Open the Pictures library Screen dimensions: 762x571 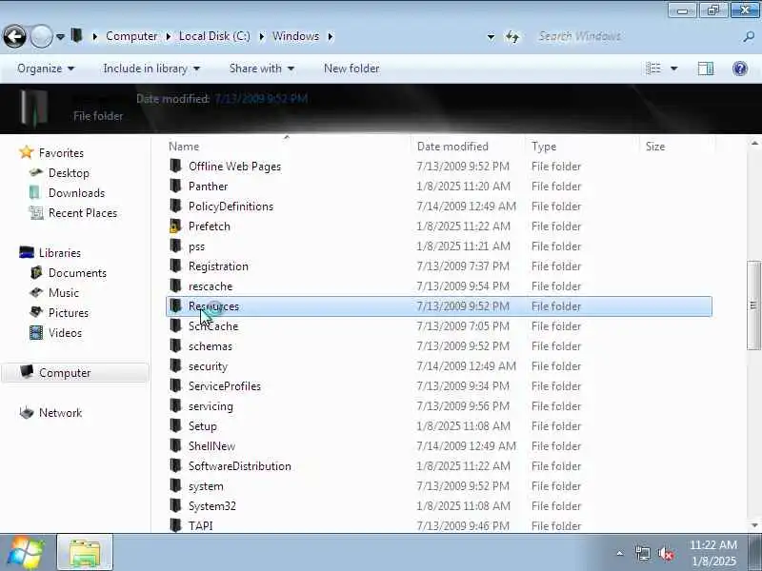point(69,313)
